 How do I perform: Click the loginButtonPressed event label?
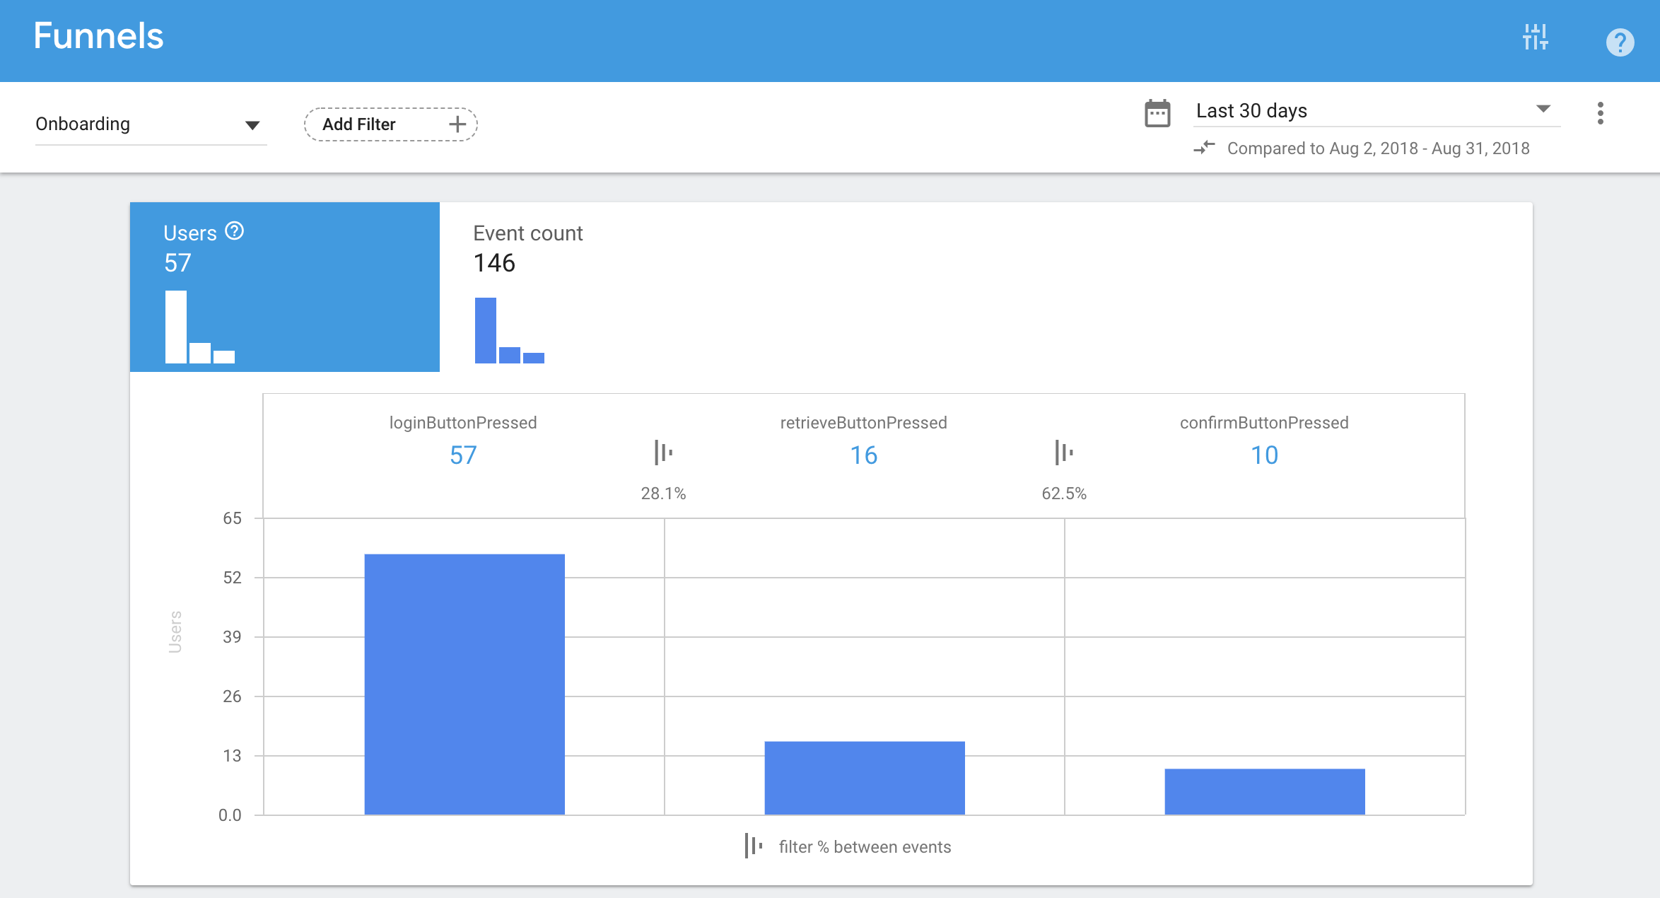tap(463, 423)
